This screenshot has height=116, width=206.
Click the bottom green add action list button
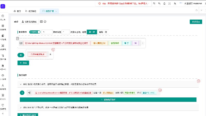[x=28, y=115]
